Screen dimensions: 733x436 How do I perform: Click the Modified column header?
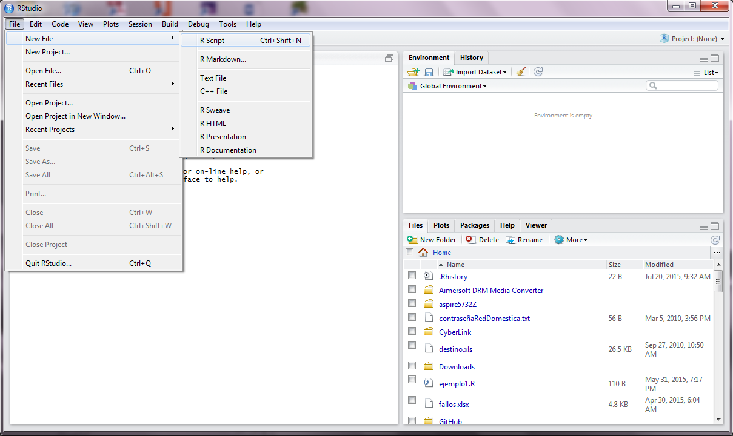[678, 265]
